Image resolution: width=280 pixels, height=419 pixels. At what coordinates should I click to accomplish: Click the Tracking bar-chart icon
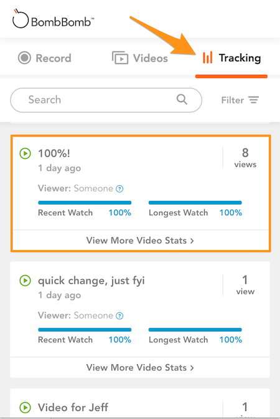pos(207,57)
